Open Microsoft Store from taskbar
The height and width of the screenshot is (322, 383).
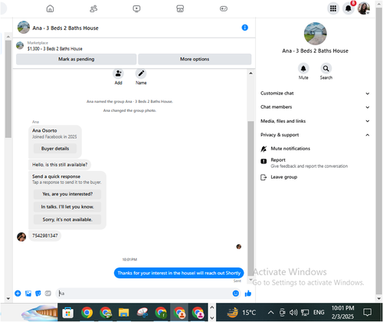(x=68, y=313)
